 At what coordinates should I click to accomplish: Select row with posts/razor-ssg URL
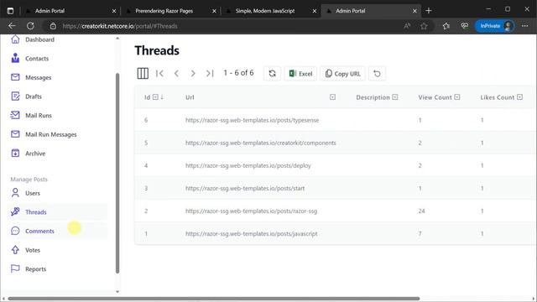pos(334,211)
